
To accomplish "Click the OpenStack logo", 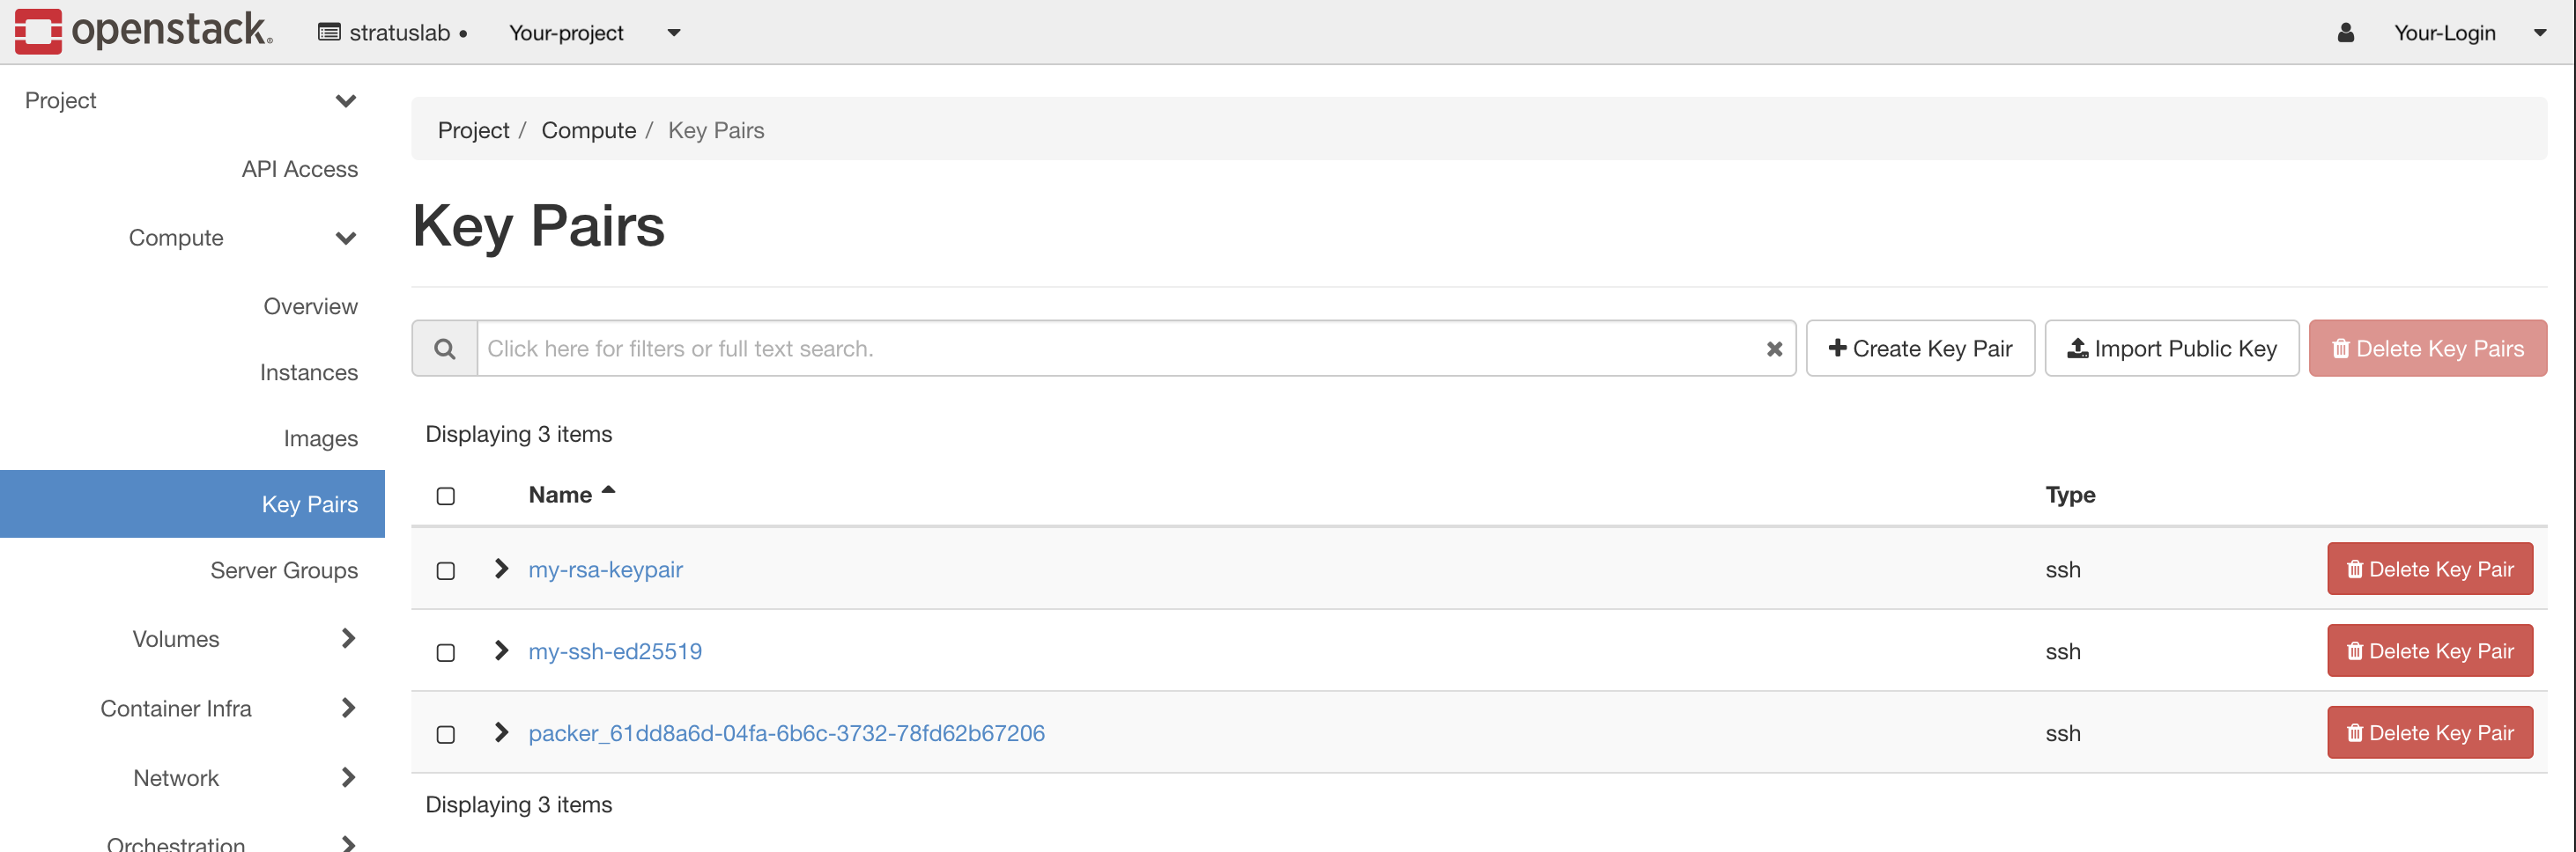I will (x=140, y=32).
